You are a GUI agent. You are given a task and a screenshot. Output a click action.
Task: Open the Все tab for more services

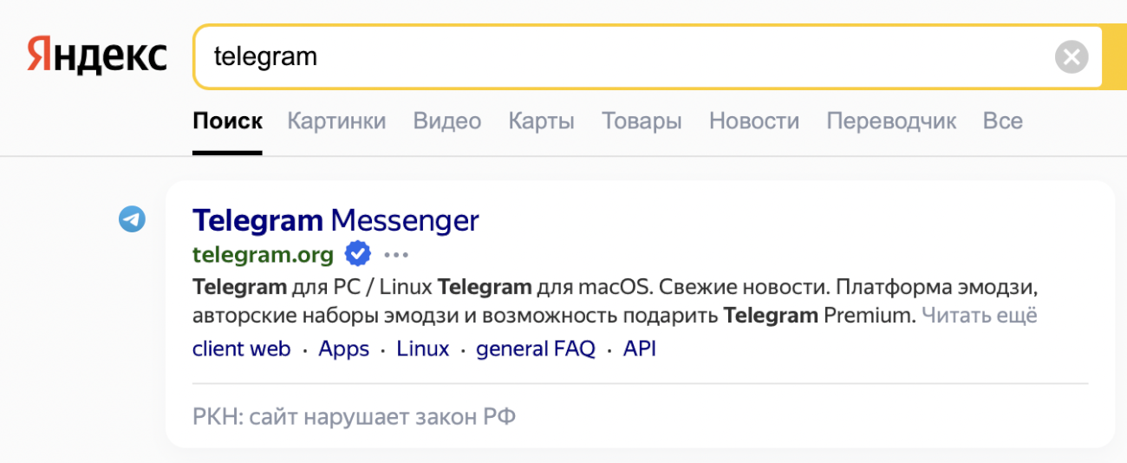1002,121
